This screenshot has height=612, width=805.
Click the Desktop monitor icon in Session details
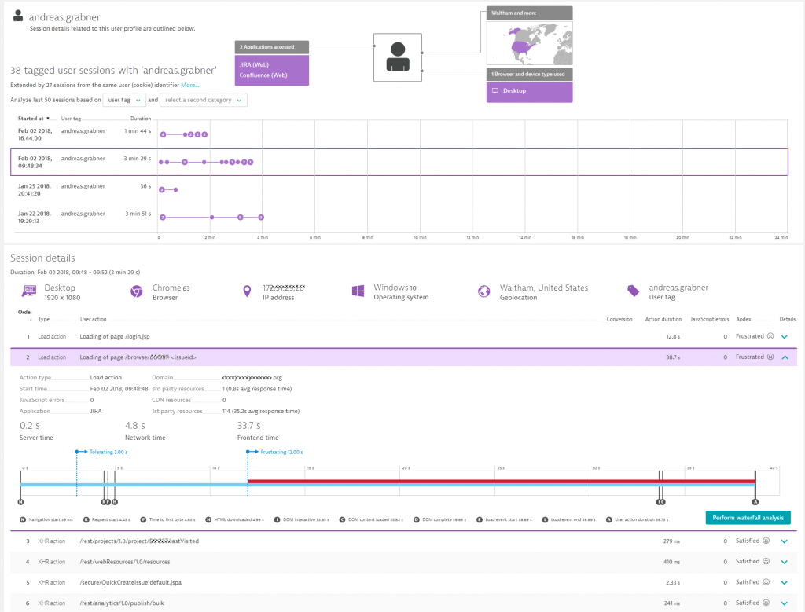tap(27, 290)
